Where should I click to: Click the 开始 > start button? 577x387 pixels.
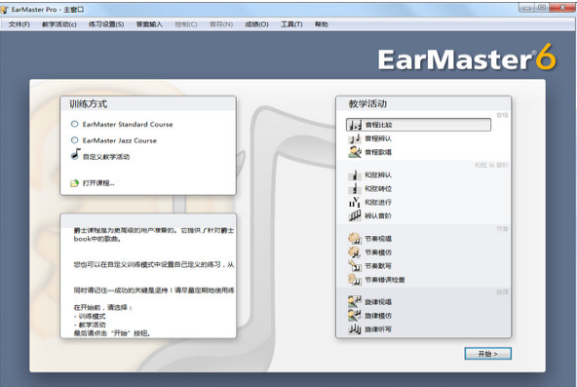488,354
